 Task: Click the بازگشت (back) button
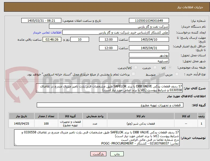[x=98, y=154]
